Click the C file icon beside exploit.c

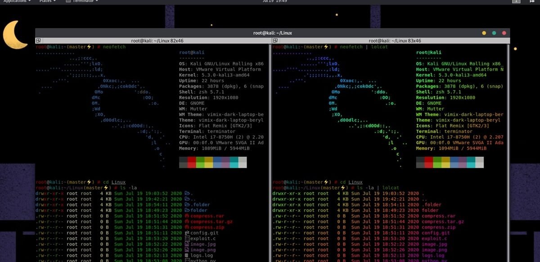coord(187,238)
